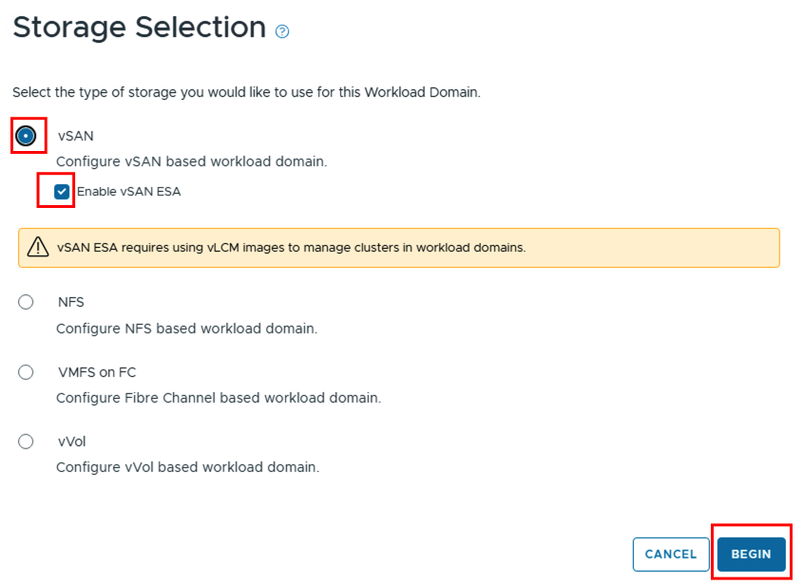
Task: Select the vSAN radio button
Action: tap(26, 136)
